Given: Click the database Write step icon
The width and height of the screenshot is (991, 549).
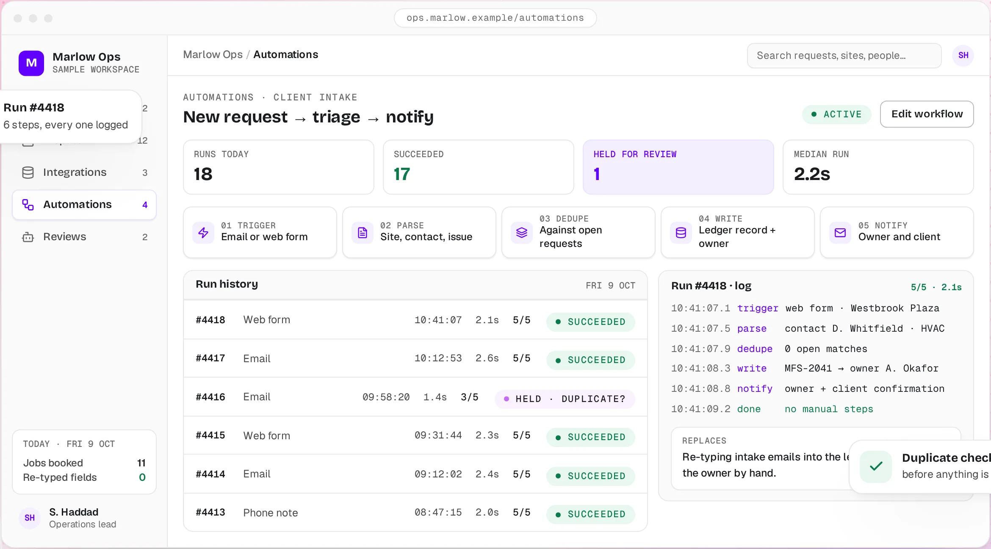Looking at the screenshot, I should (681, 233).
